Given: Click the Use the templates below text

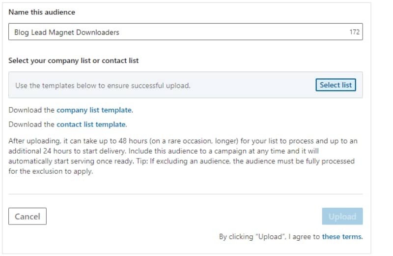Looking at the screenshot, I should (103, 86).
